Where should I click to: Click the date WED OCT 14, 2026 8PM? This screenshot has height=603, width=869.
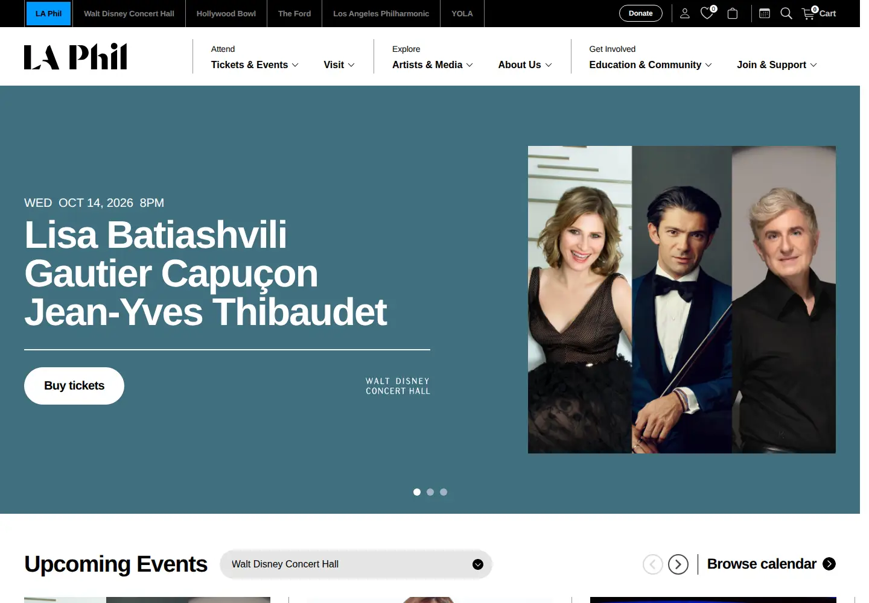94,203
